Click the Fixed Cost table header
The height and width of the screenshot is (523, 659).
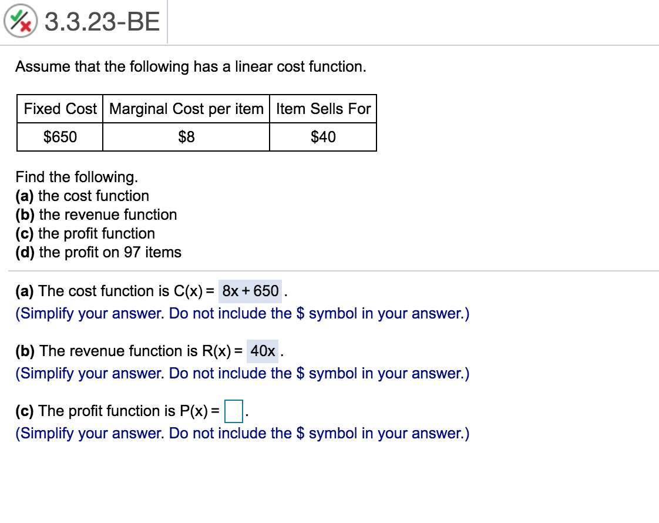60,109
